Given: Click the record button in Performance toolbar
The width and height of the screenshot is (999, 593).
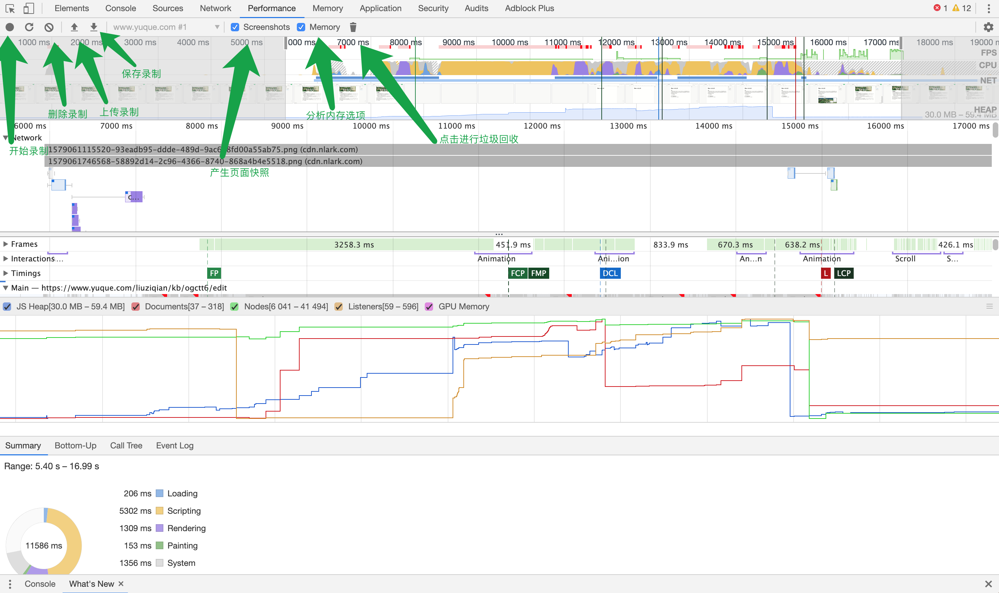Looking at the screenshot, I should coord(10,27).
